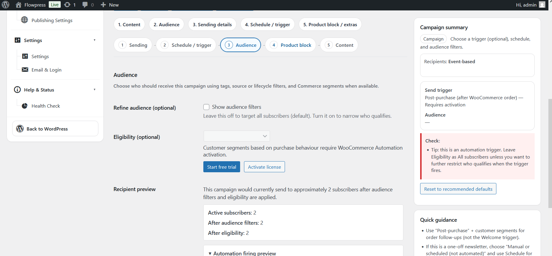Click the Help & Status info icon
552x256 pixels.
pos(17,90)
